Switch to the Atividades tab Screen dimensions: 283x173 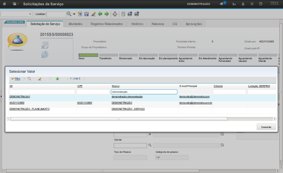click(75, 24)
